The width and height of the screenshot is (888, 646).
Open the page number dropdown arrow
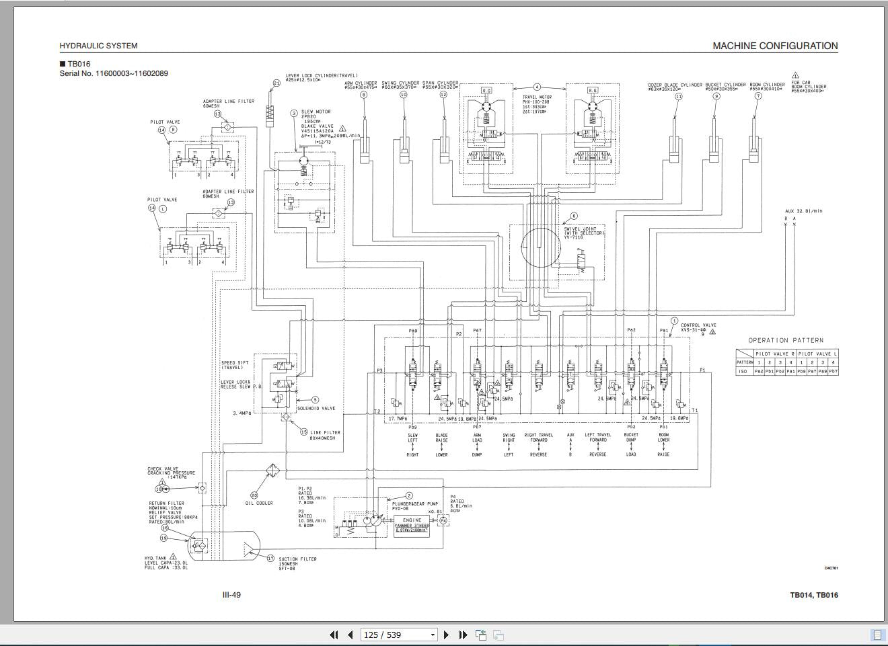click(433, 635)
